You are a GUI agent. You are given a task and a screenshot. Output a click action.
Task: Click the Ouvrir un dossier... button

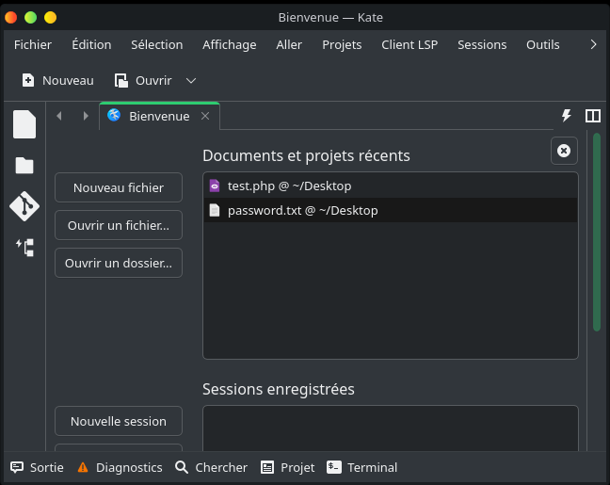(x=119, y=263)
